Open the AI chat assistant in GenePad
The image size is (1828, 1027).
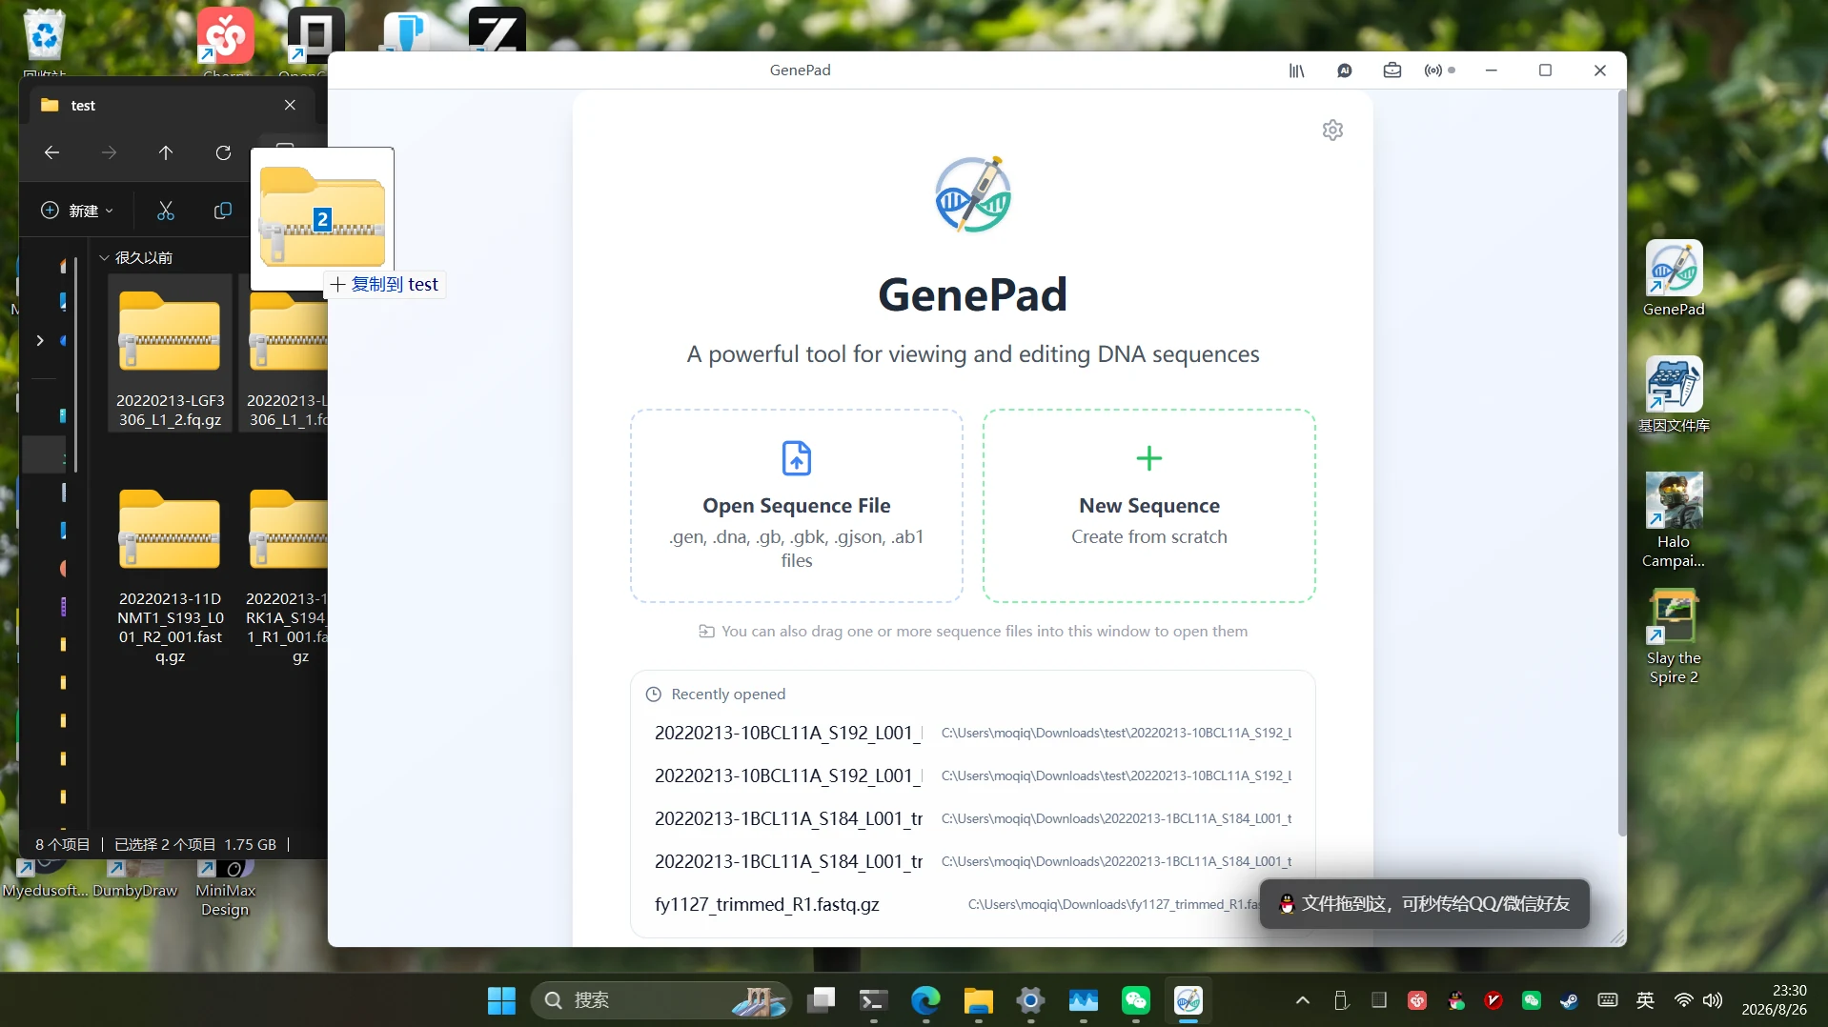[1345, 70]
